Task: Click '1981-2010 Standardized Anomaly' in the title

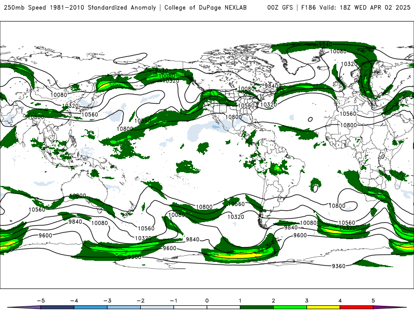Action: click(102, 7)
